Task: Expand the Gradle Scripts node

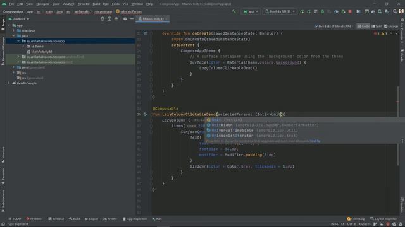Action: pos(9,83)
